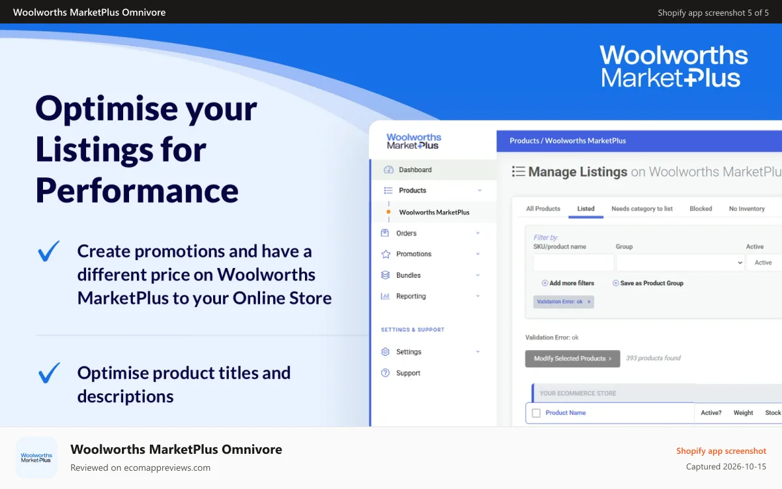Open the Active status dropdown
Viewport: 782px width, 489px height.
764,263
